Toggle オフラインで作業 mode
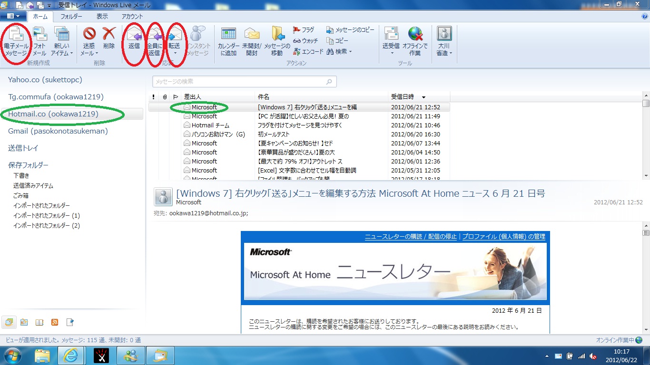Viewport: 650px width, 365px height. pos(415,41)
